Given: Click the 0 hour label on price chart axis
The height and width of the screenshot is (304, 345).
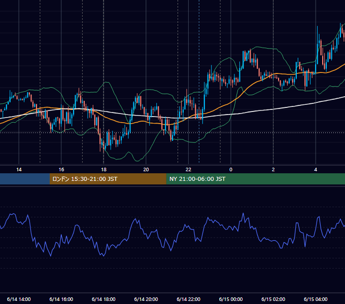Looking at the screenshot, I should [x=231, y=170].
